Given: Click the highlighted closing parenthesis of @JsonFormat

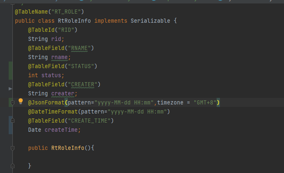Looking at the screenshot, I should click(218, 103).
